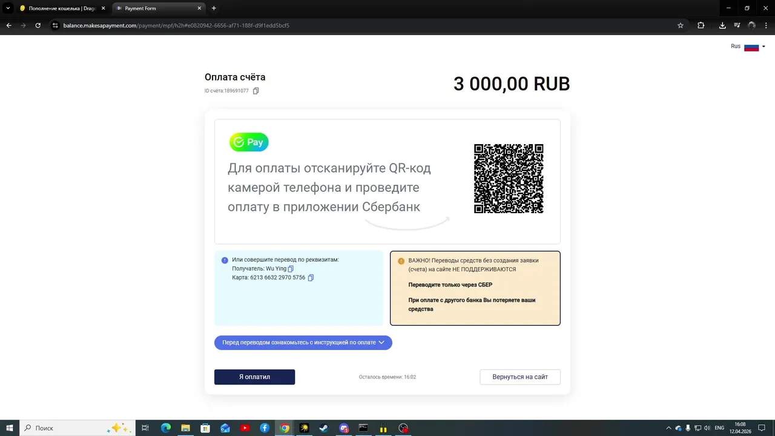Open the terminal icon on taskbar
This screenshot has width=775, height=436.
coord(363,428)
